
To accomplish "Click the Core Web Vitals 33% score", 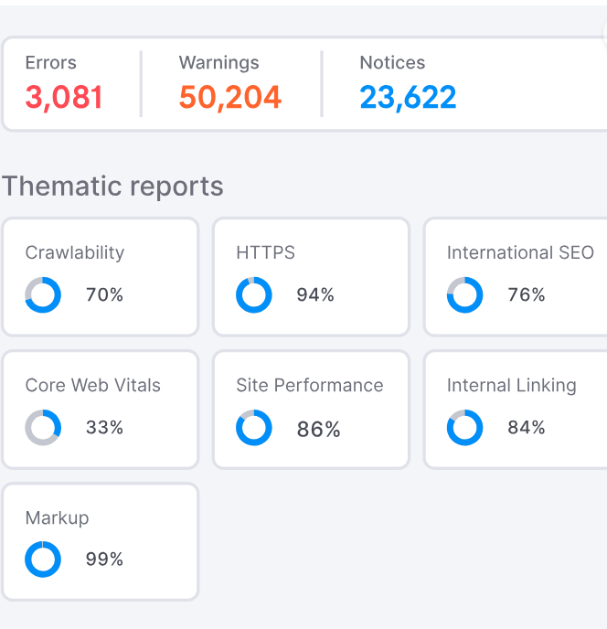I will 104,428.
